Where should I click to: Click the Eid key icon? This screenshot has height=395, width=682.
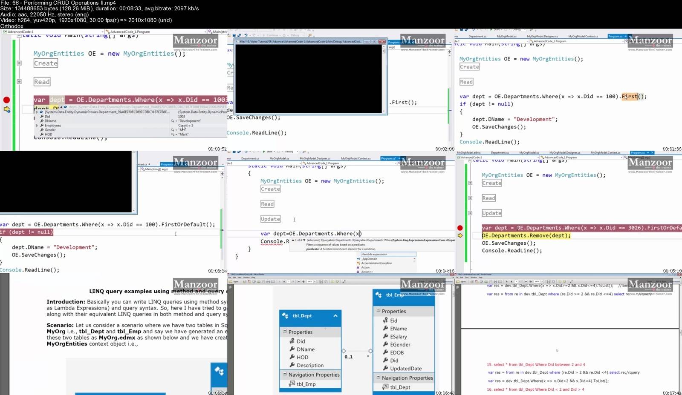coord(385,321)
